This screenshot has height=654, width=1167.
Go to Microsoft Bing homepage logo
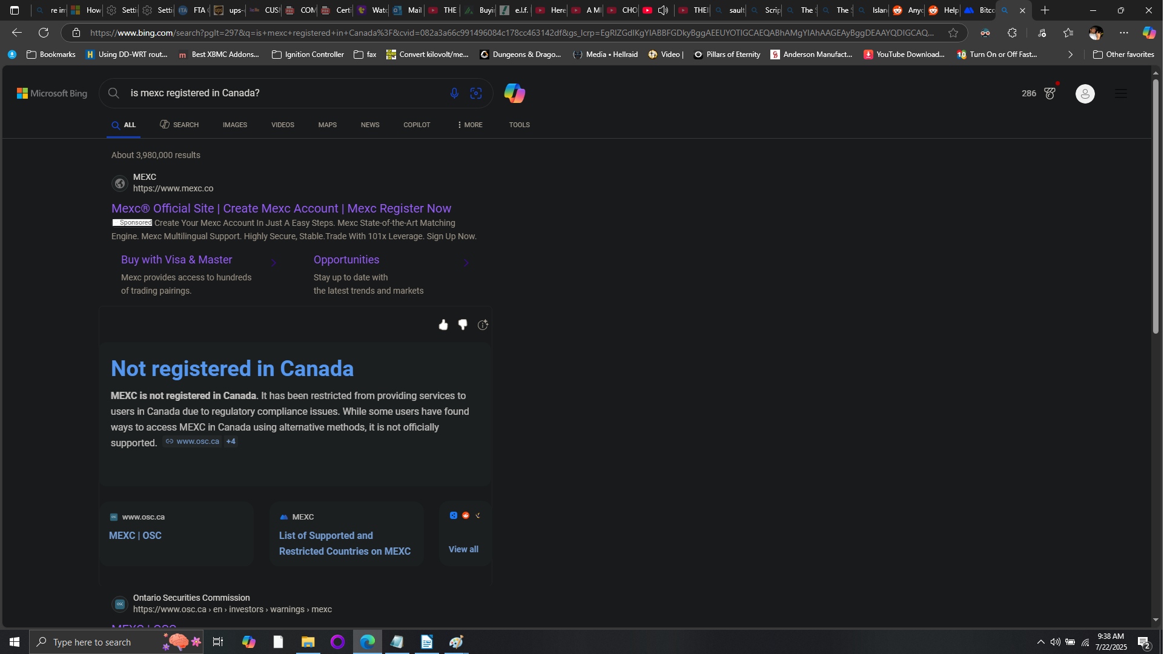point(52,93)
